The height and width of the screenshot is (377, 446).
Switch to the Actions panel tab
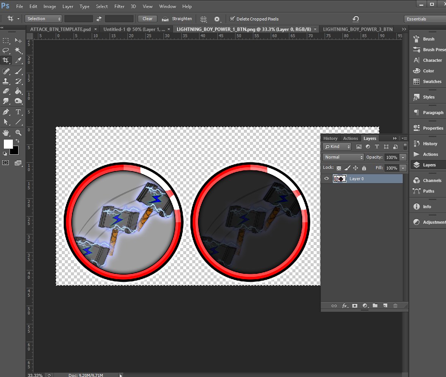(350, 138)
